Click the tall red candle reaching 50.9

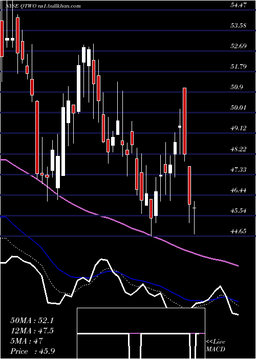[184, 121]
